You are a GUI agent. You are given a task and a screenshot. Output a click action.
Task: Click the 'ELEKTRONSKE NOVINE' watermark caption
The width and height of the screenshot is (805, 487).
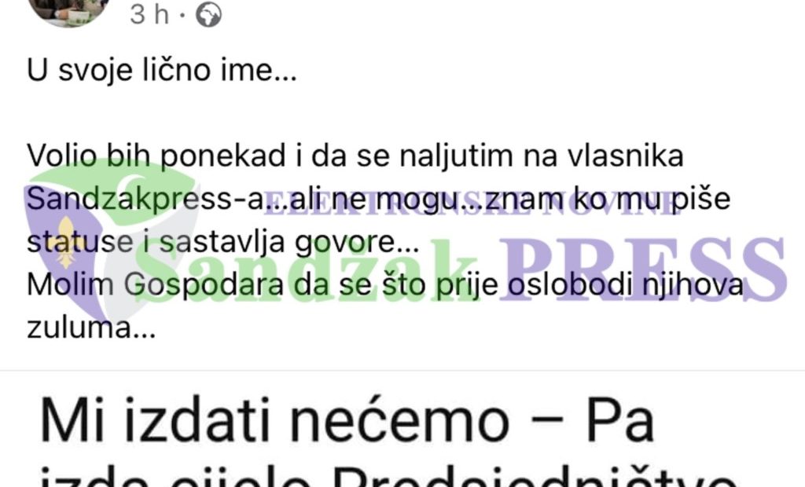[x=471, y=203]
